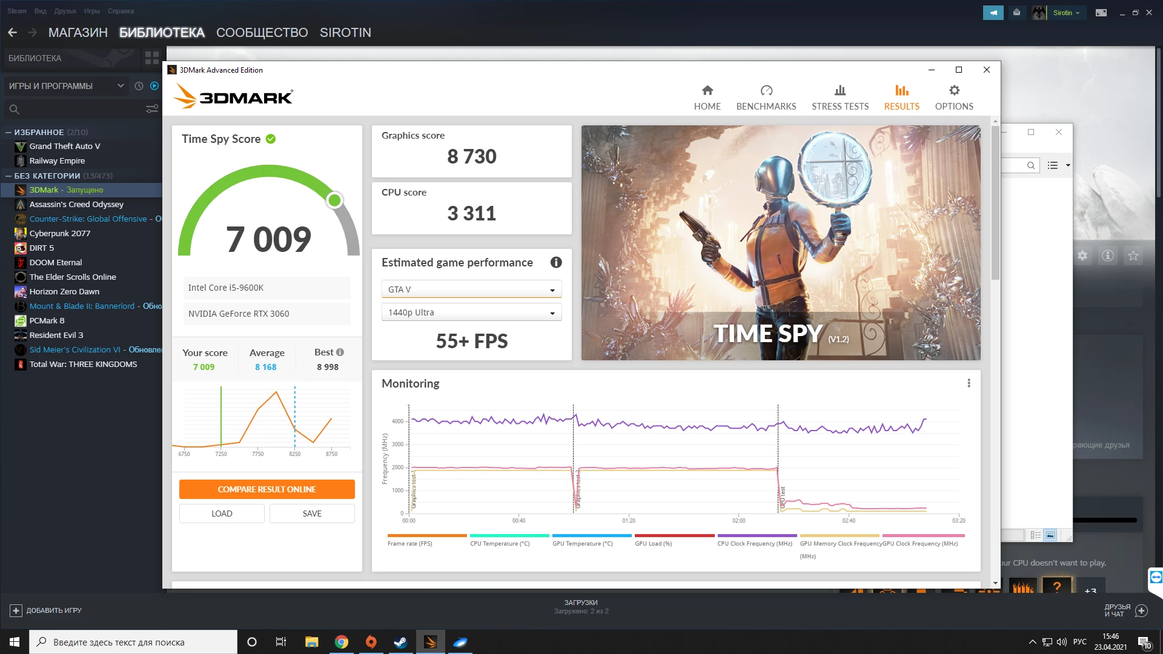
Task: Collapse the Избранное category
Action: coord(8,132)
